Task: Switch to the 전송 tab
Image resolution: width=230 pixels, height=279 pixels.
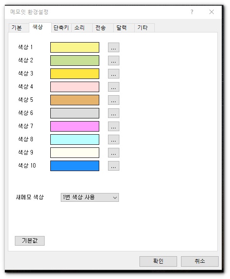Action: 103,28
